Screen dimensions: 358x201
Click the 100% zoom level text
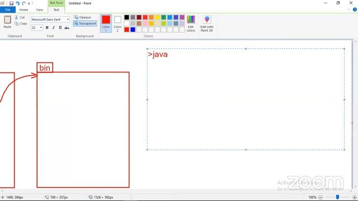(312, 197)
